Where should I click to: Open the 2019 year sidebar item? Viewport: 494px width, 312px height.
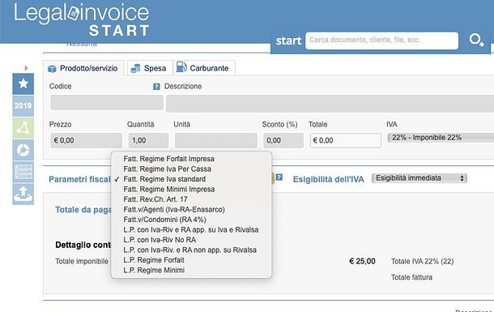tap(23, 106)
